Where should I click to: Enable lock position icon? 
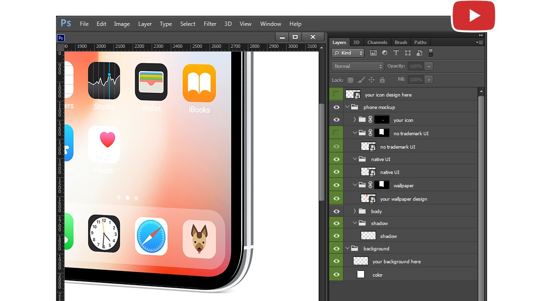click(x=371, y=80)
